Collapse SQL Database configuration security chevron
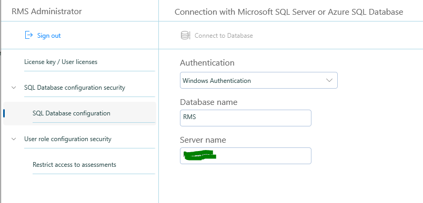The image size is (423, 203). tap(14, 88)
